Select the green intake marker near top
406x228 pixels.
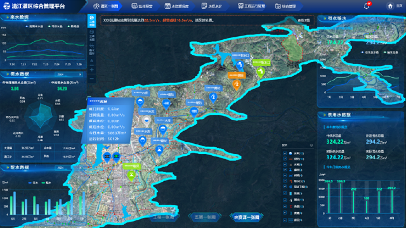click(261, 72)
